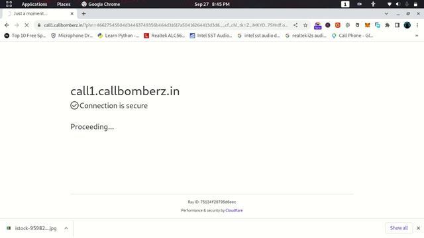
Task: Open the Chrome profile avatar
Action: click(x=407, y=25)
